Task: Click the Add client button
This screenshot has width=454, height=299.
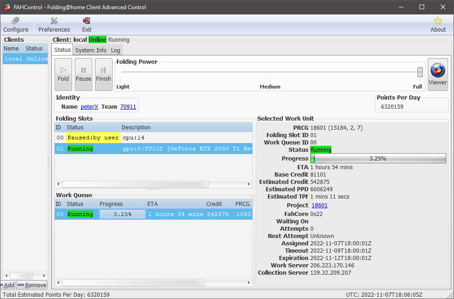Action: [7, 285]
